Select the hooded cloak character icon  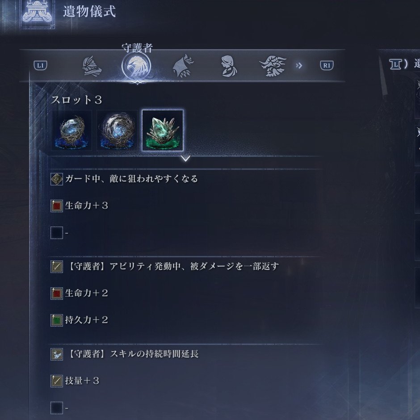[183, 66]
